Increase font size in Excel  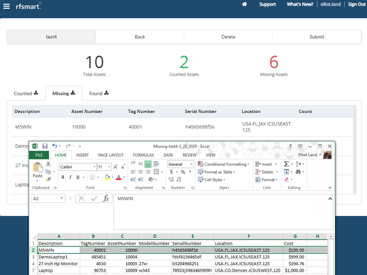[x=116, y=167]
